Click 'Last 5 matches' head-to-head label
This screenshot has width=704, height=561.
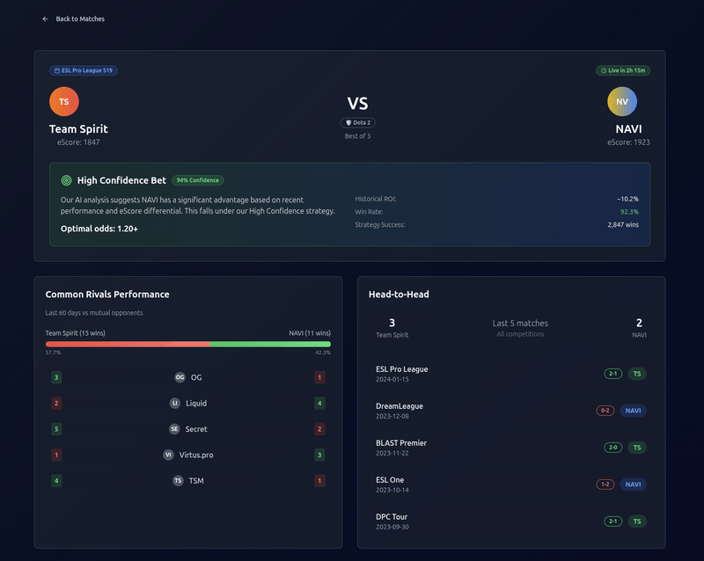[x=520, y=323]
